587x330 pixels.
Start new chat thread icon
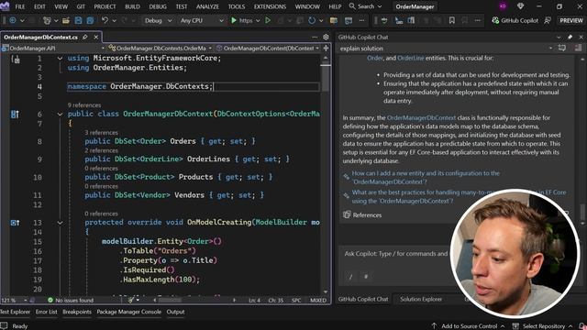click(x=561, y=48)
